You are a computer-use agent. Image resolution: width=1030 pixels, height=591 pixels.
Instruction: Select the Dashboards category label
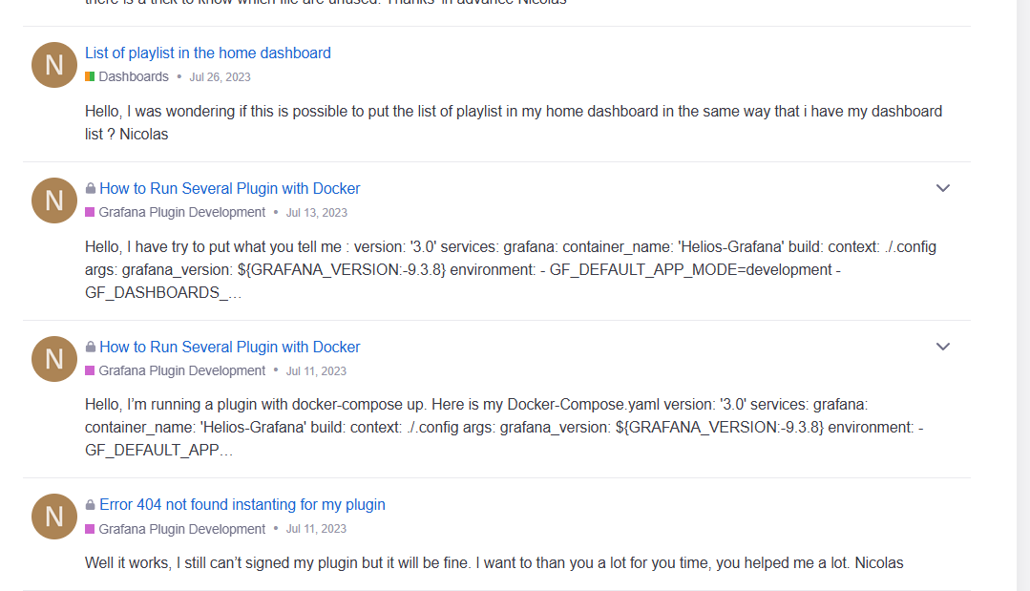(x=134, y=76)
